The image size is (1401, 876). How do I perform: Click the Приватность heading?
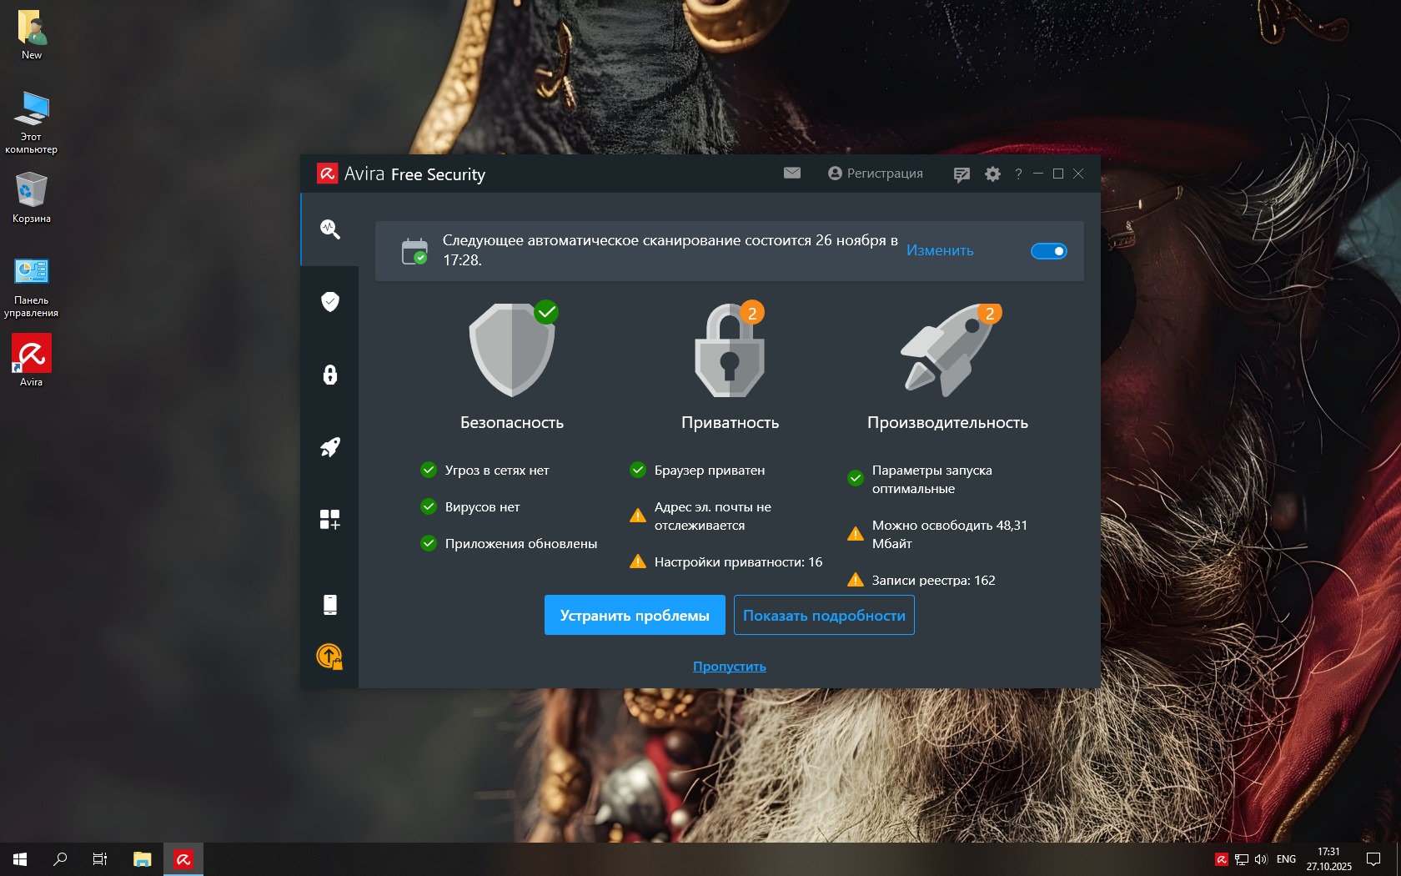pos(730,423)
